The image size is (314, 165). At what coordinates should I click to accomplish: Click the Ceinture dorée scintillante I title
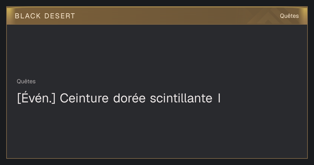point(119,98)
